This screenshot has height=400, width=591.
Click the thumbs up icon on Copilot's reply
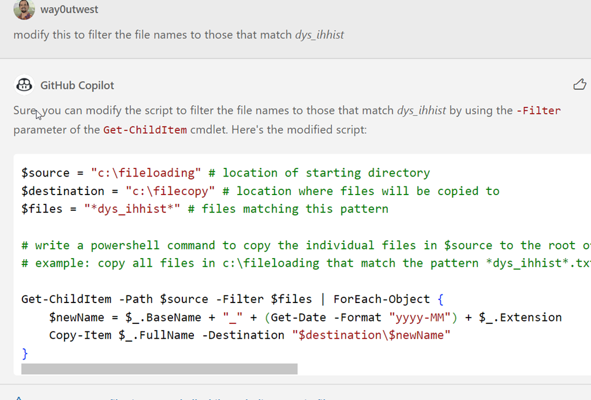tap(579, 85)
